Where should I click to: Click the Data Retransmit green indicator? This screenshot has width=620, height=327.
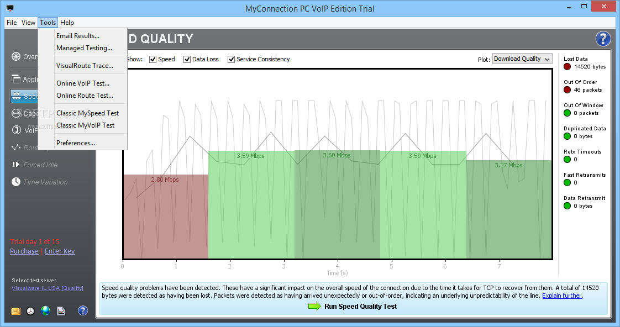point(567,206)
